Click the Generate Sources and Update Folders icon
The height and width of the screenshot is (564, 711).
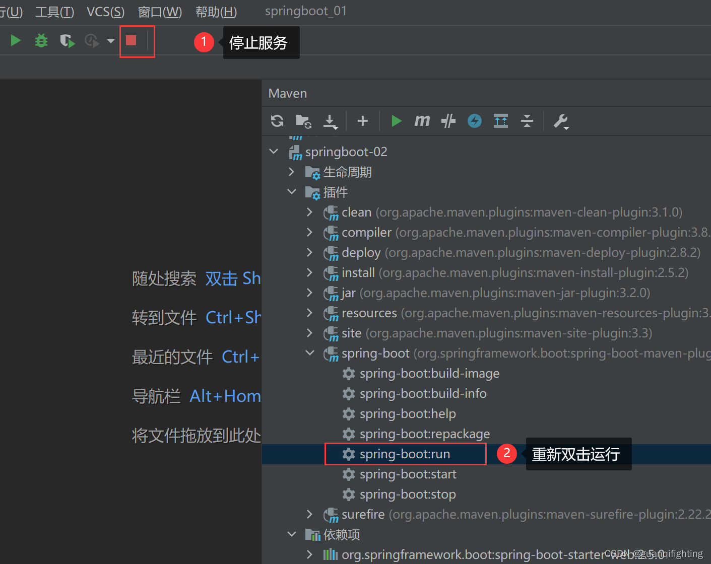coord(303,121)
